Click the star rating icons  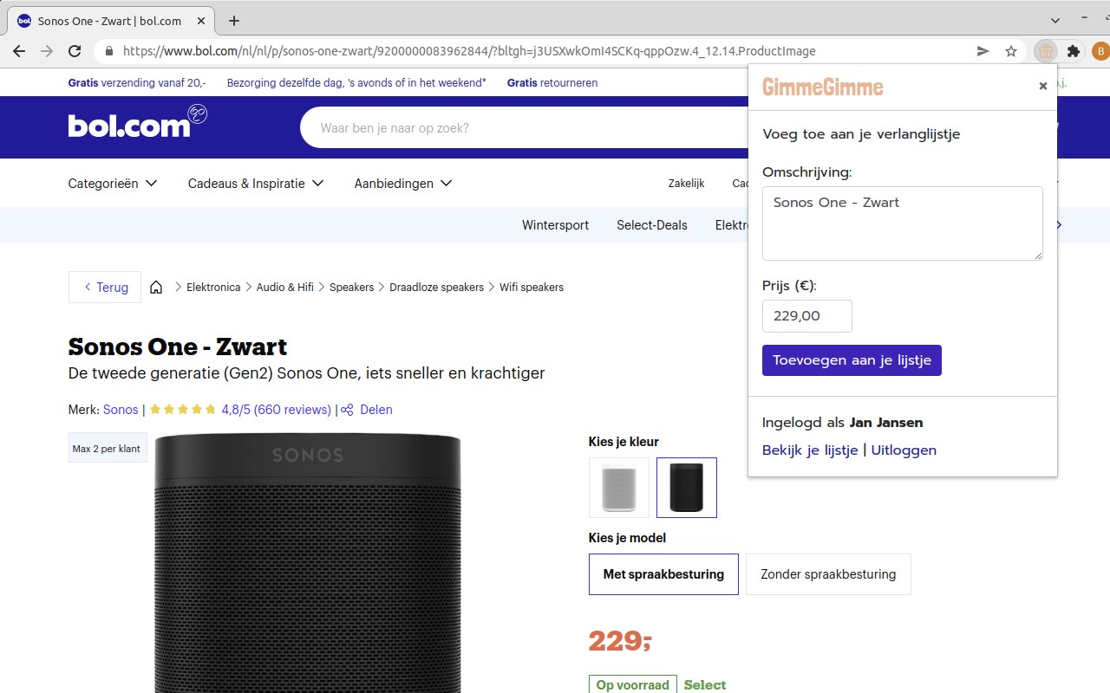[183, 410]
